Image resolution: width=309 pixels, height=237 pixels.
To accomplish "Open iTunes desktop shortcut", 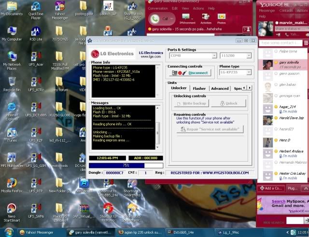I will click(12, 135).
